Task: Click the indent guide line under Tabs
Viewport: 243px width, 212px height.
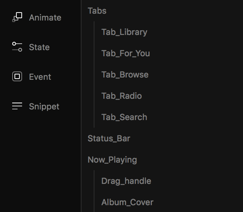Action: pyautogui.click(x=94, y=74)
